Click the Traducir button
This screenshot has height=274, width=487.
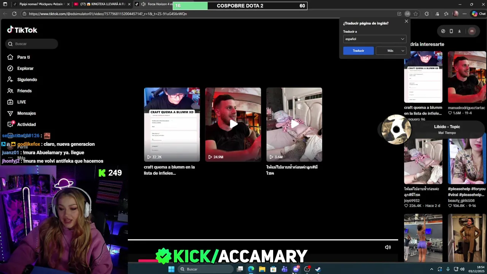[358, 51]
